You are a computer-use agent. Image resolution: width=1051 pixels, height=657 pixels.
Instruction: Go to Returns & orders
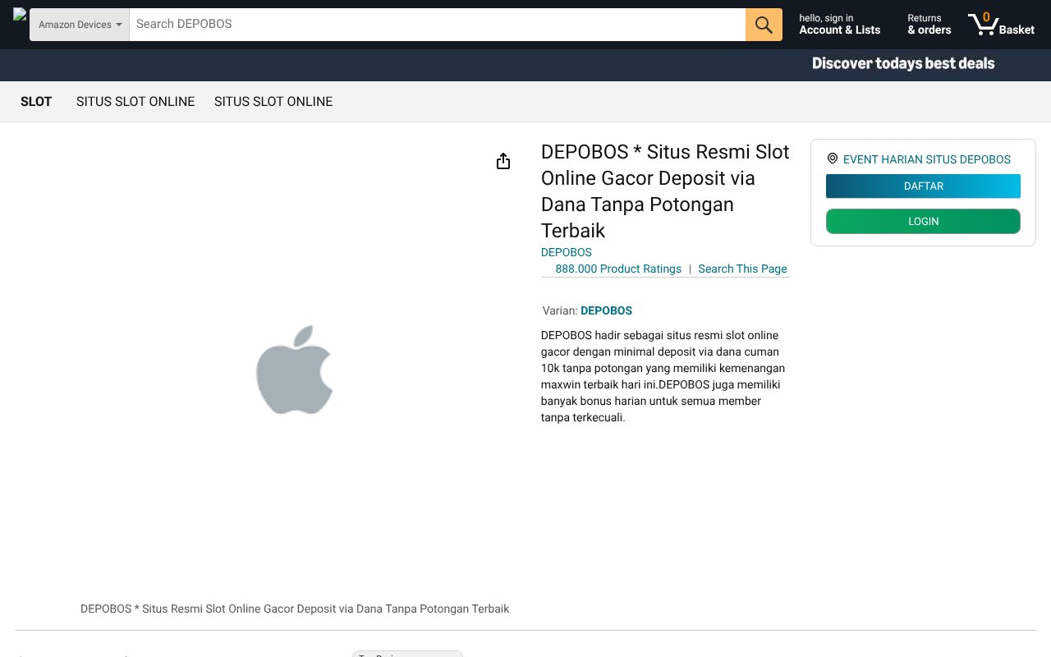click(x=929, y=25)
